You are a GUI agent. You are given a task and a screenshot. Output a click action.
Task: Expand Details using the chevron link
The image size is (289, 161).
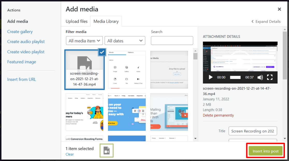(266, 21)
